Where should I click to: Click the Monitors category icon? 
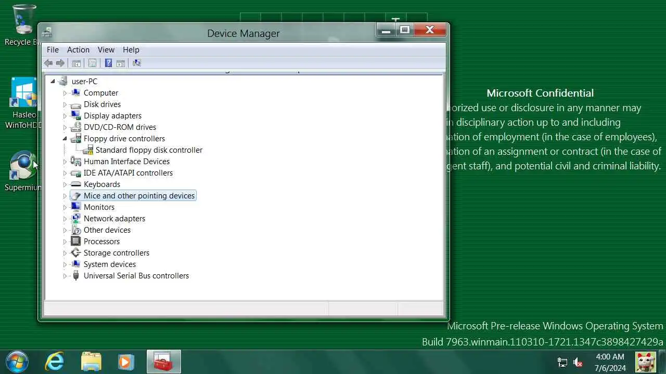(x=76, y=207)
